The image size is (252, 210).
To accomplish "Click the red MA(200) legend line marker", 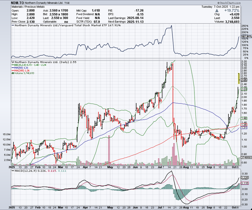I will click(12, 70).
